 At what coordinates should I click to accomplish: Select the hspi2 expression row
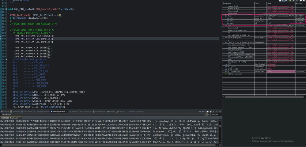pos(264,59)
